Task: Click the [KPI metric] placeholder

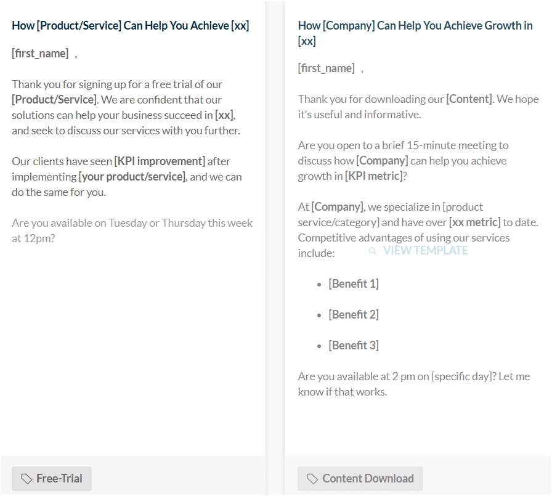Action: (373, 176)
